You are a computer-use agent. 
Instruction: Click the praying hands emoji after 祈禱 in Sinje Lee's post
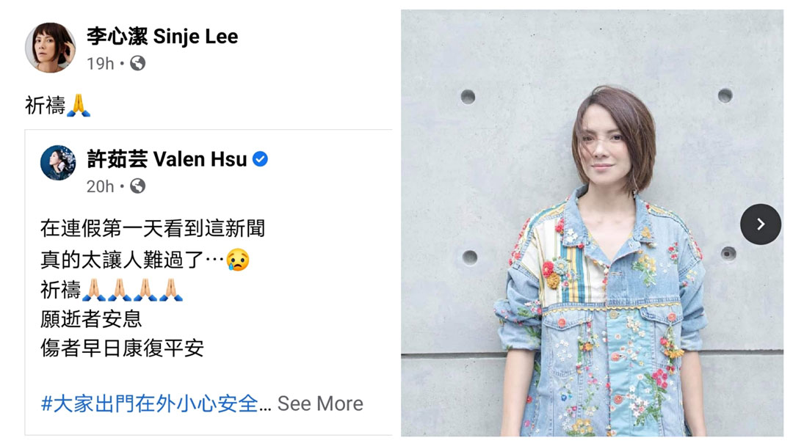click(x=79, y=105)
